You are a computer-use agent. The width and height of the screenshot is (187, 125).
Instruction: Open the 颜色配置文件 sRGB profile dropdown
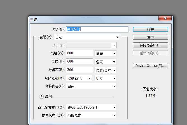click(x=91, y=107)
